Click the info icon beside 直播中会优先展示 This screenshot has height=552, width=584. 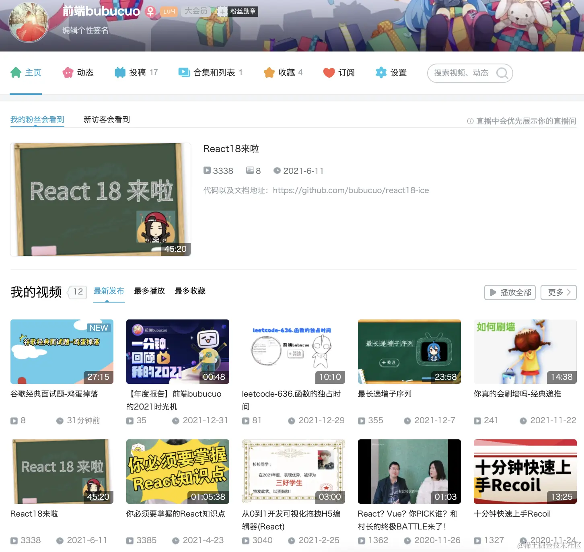point(470,121)
